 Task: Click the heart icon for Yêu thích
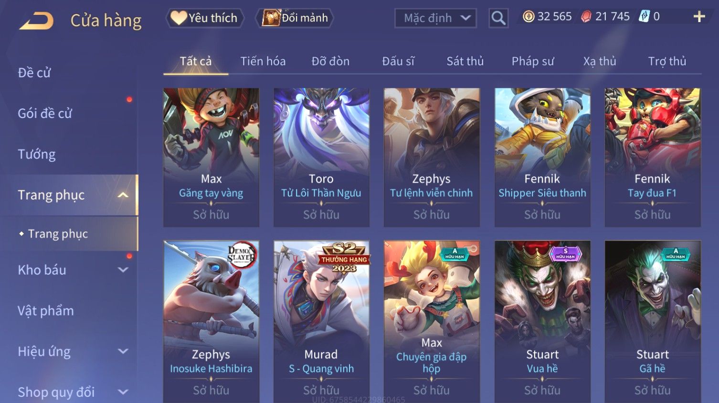(179, 18)
